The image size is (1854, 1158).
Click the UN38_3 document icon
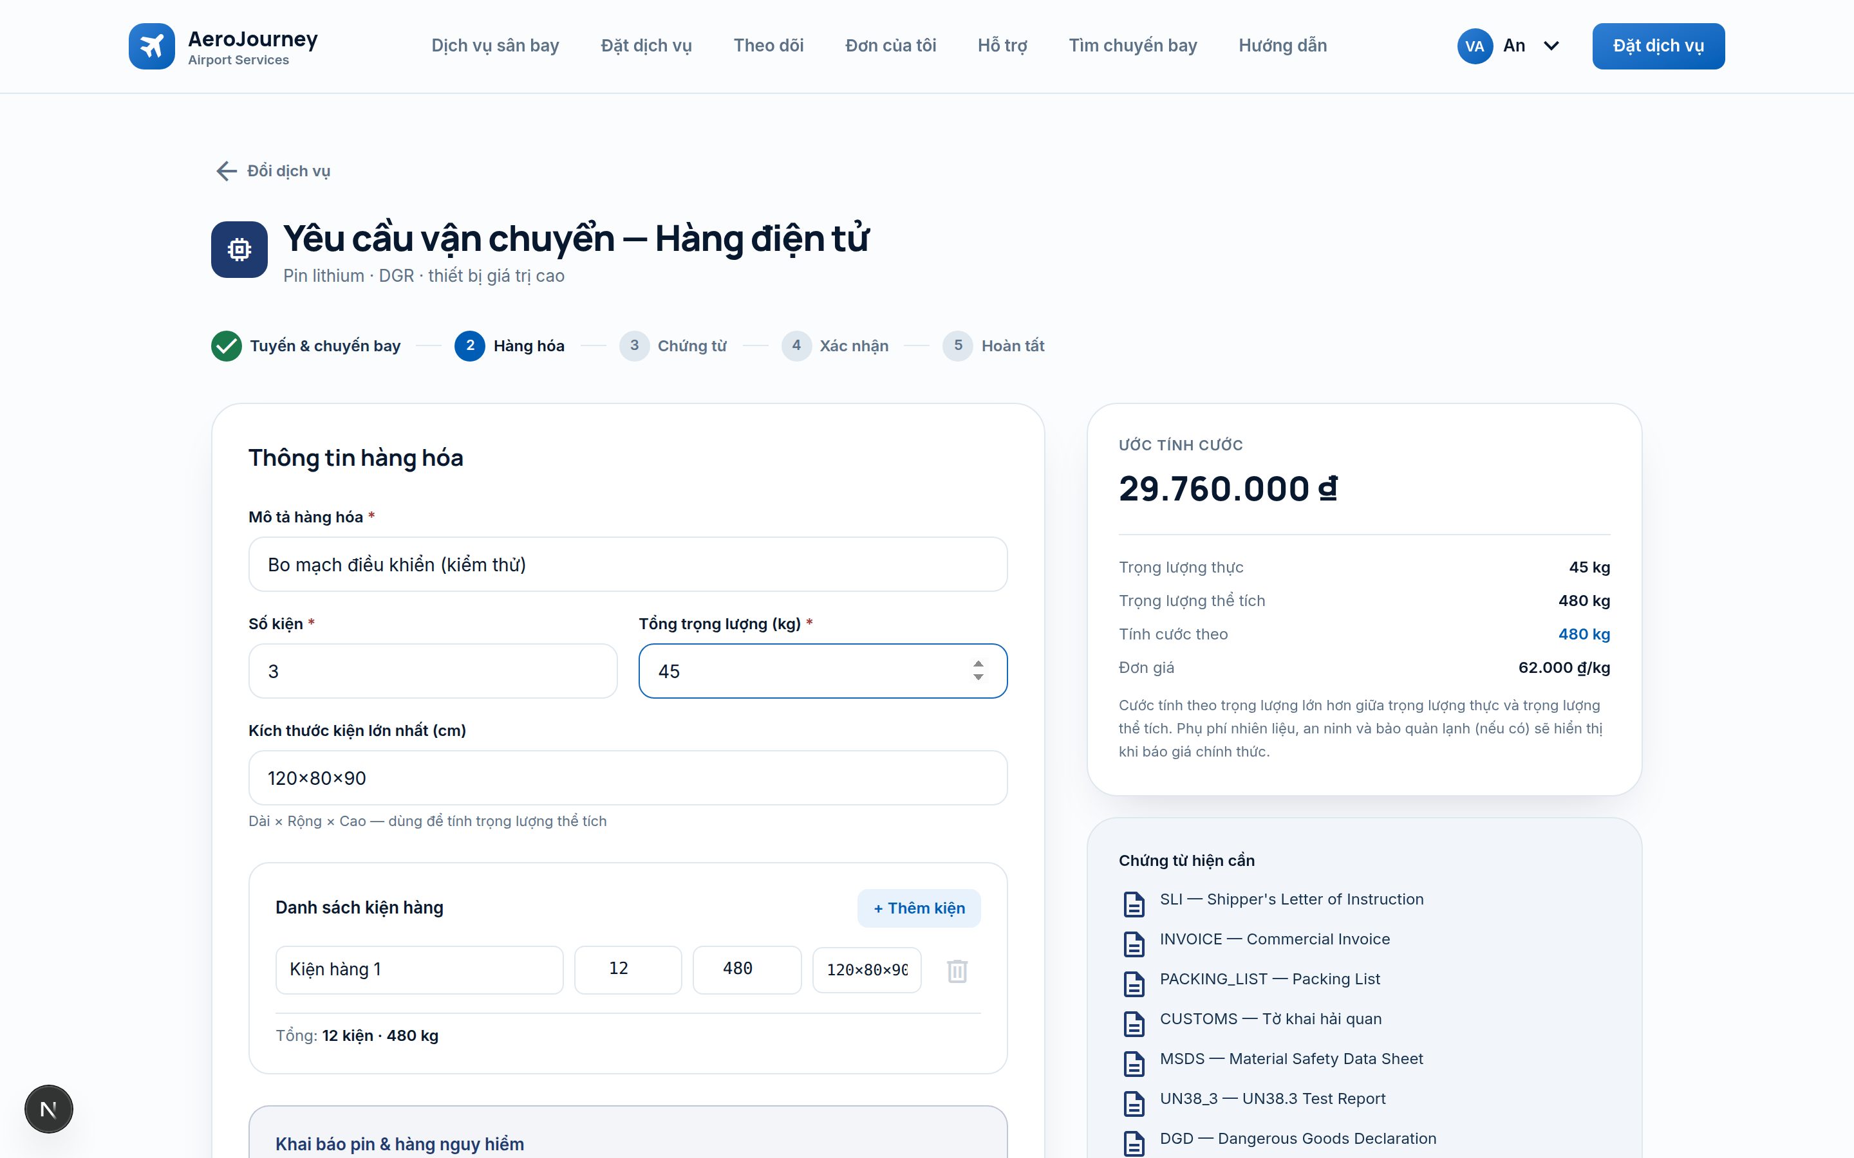pos(1134,1103)
